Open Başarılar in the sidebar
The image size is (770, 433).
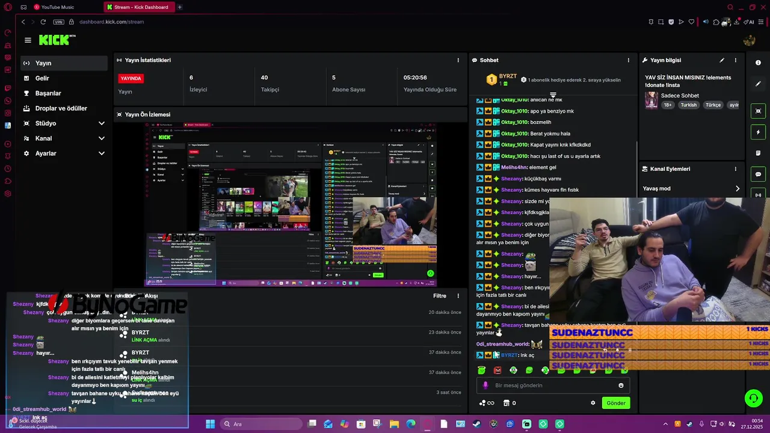[64, 93]
